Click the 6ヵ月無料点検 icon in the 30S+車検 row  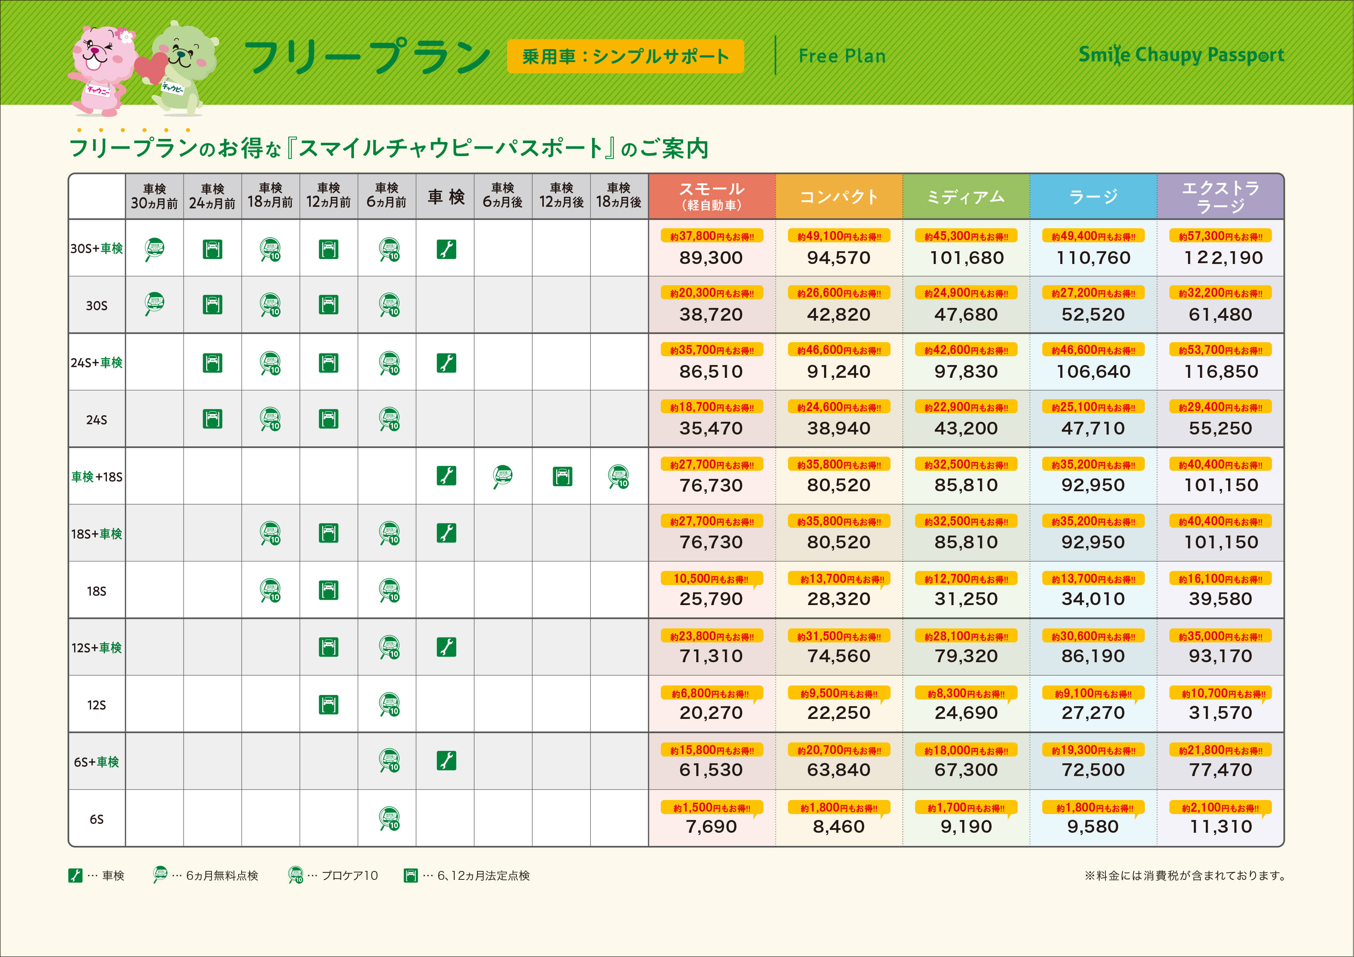tap(154, 249)
